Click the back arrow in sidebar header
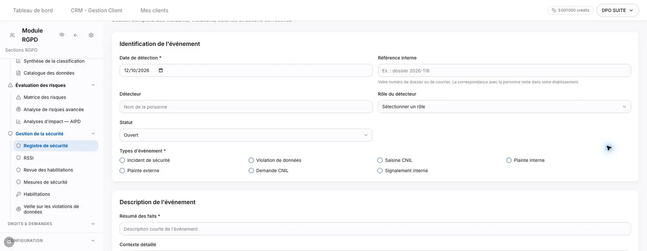This screenshot has width=647, height=251. tap(76, 35)
